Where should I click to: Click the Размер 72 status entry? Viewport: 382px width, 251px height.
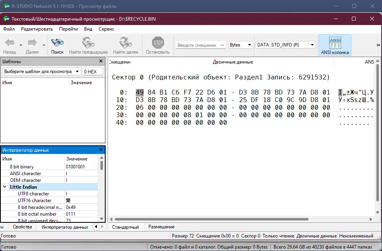tap(183, 236)
